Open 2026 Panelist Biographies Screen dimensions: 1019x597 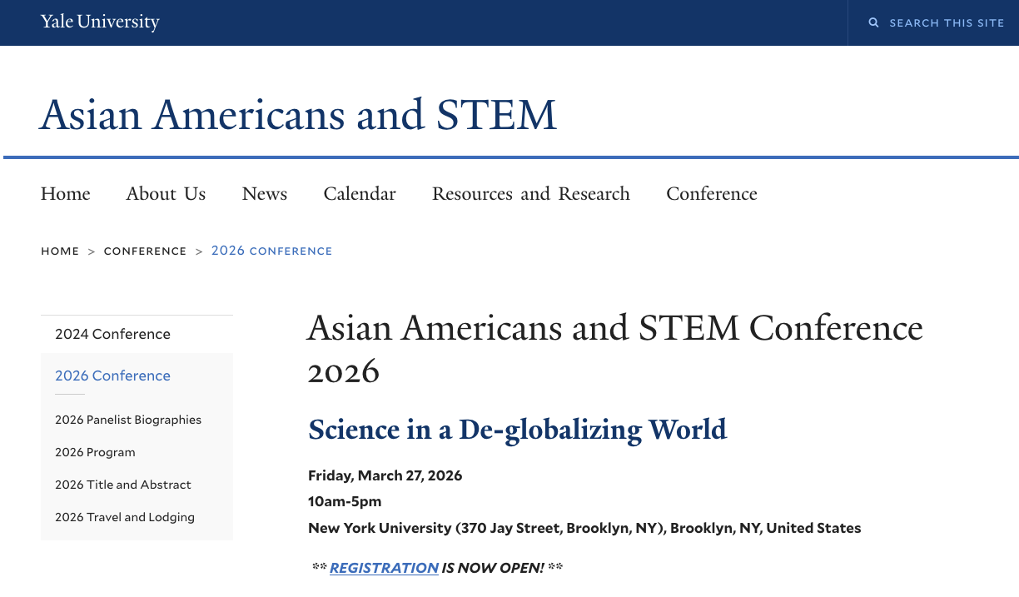(x=127, y=420)
